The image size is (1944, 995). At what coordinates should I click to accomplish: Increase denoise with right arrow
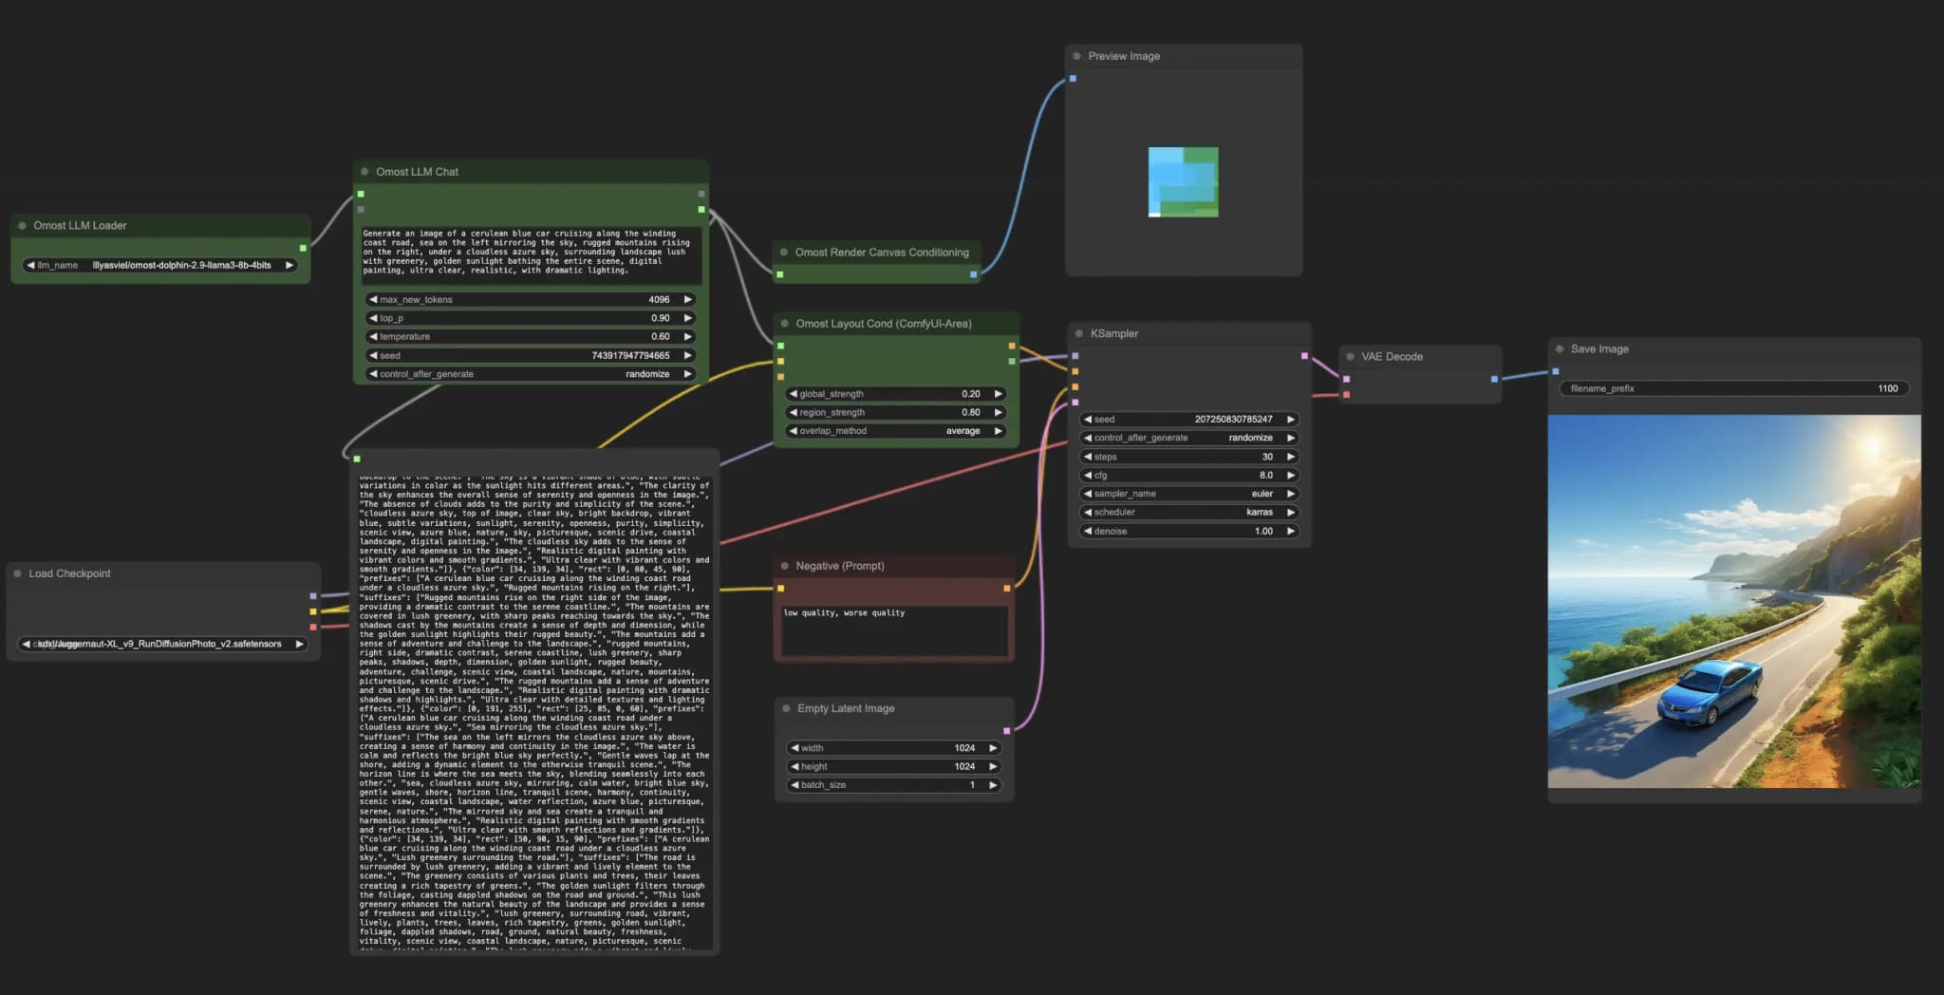(1291, 531)
